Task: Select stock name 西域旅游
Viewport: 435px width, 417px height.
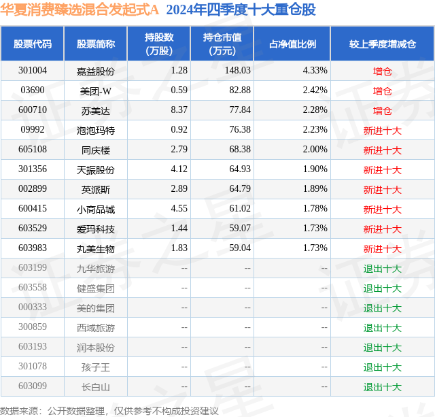Action: tap(96, 328)
